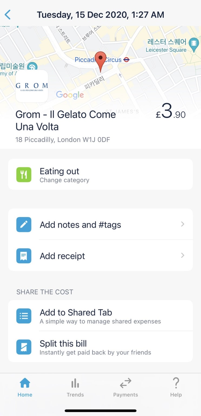Tap the Piccadilly Circus underground symbol
The image size is (201, 416).
pyautogui.click(x=126, y=60)
